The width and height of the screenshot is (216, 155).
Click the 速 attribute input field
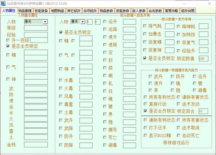click(36, 101)
